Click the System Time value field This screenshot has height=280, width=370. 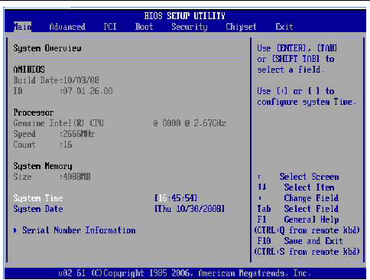click(176, 198)
